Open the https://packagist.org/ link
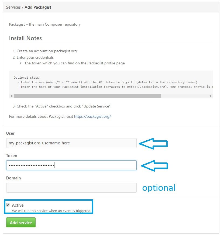This screenshot has width=224, height=236. tap(92, 116)
